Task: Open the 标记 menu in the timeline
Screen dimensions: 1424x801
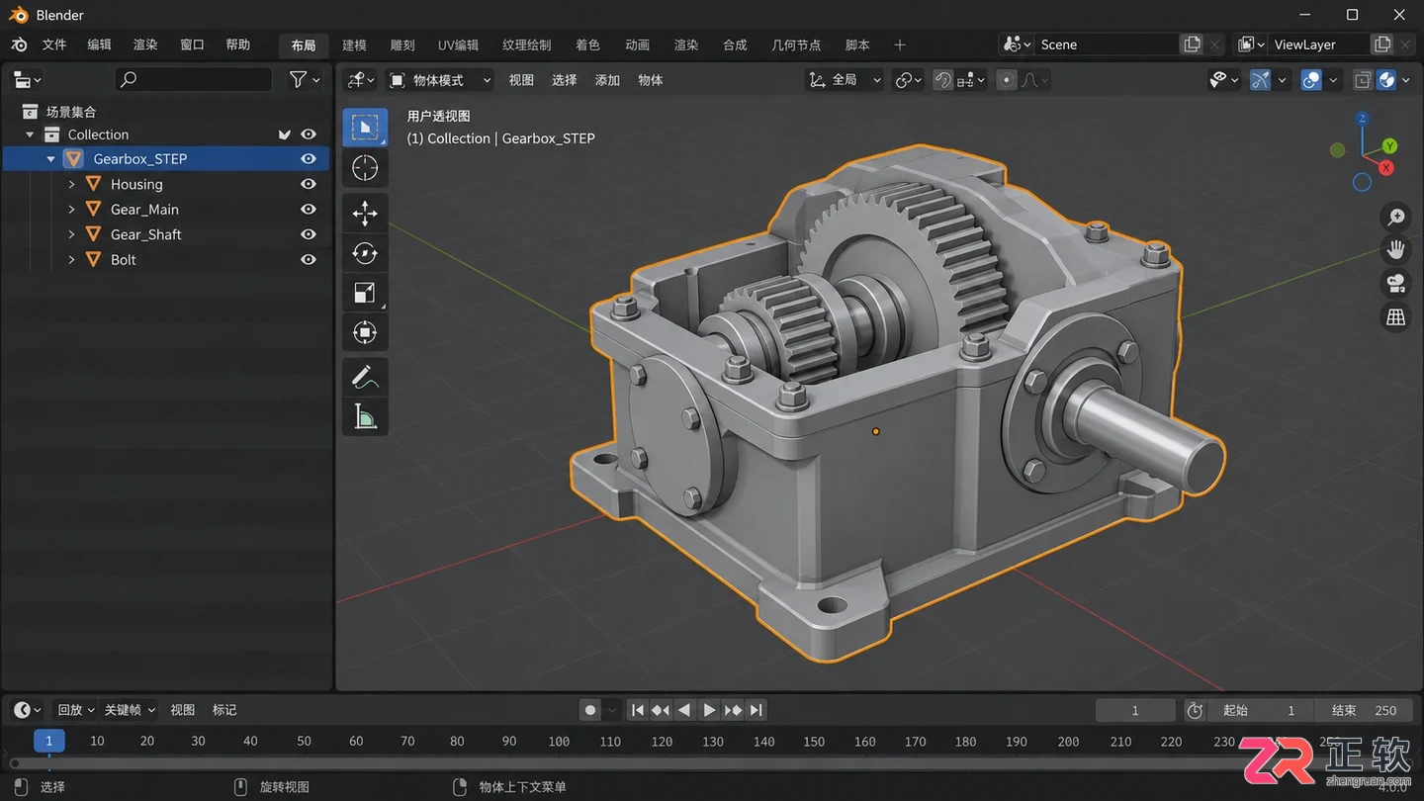Action: (224, 710)
